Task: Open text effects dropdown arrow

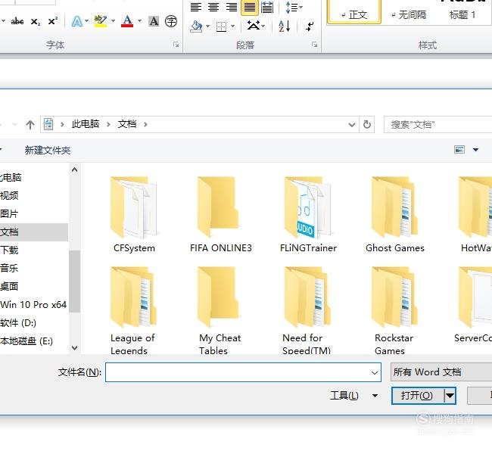Action: pyautogui.click(x=86, y=21)
